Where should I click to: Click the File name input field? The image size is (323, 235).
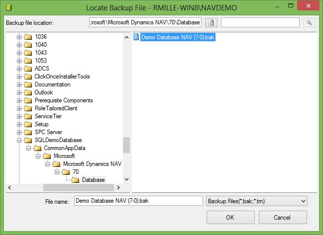click(x=138, y=201)
